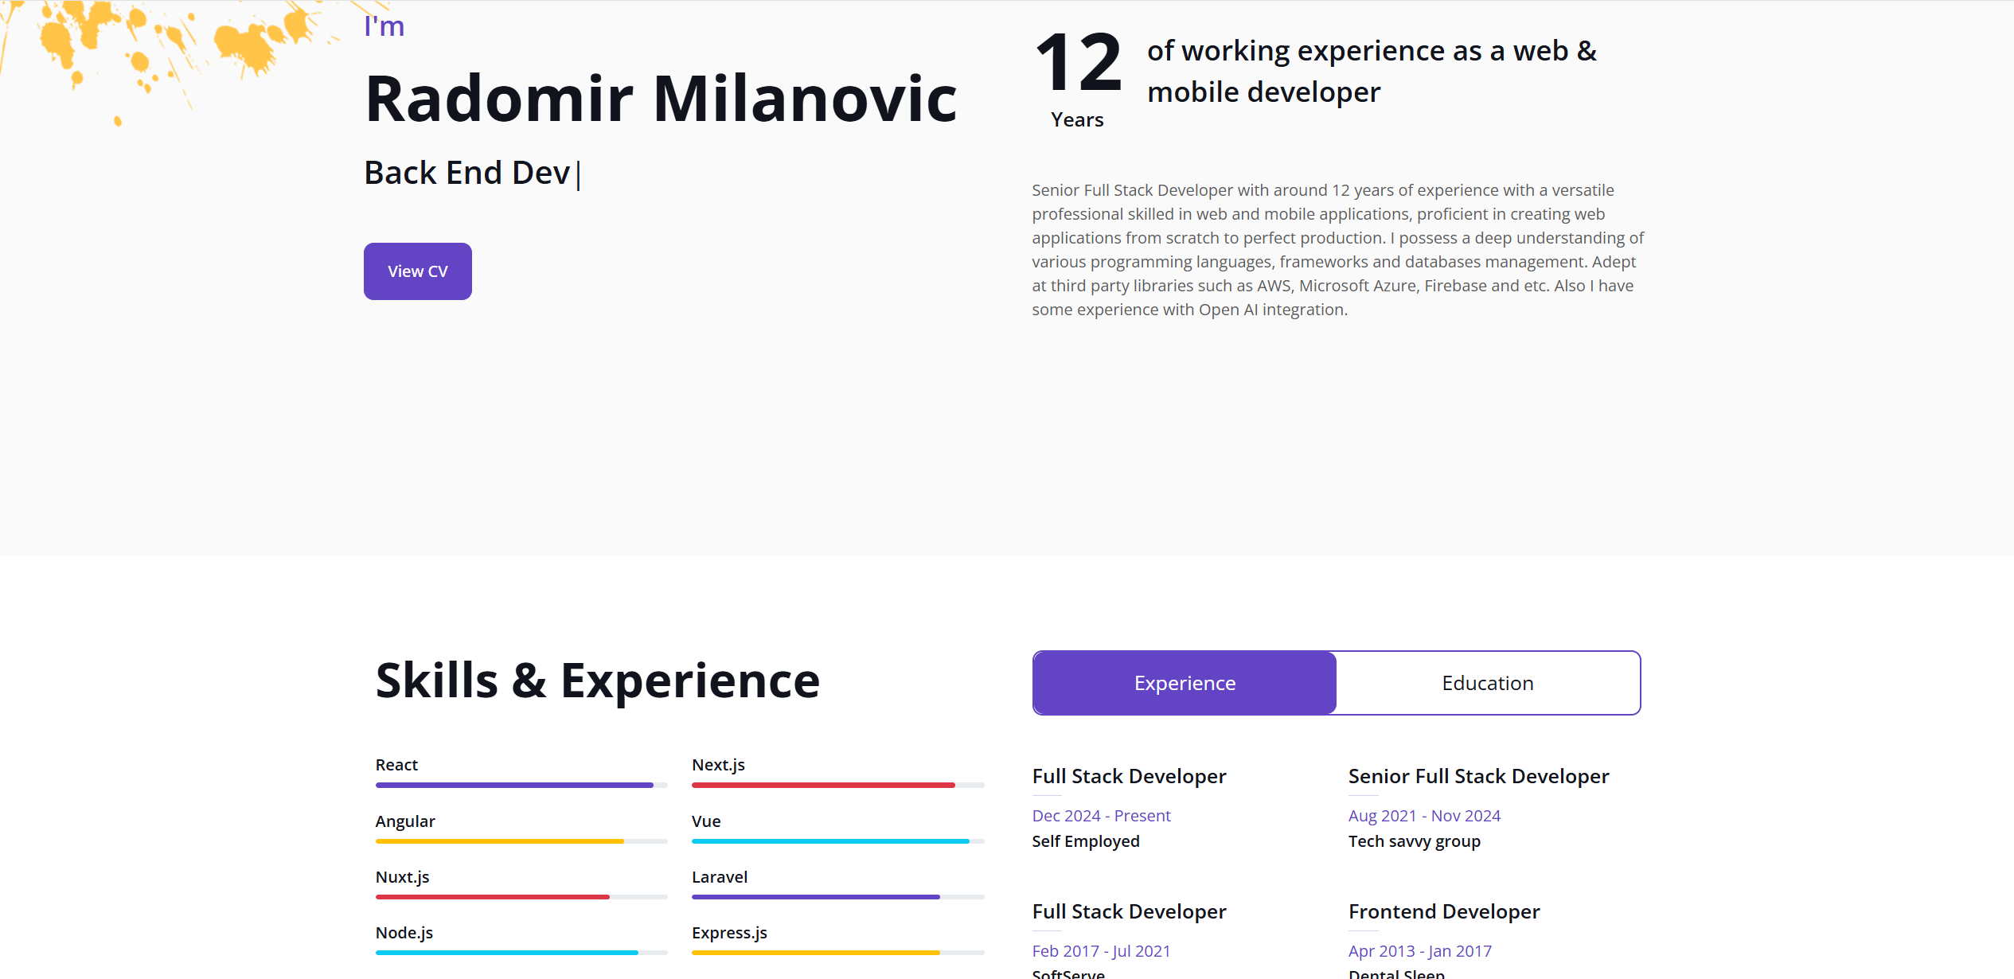The width and height of the screenshot is (2014, 979).
Task: Click the View CV button
Action: click(x=417, y=271)
